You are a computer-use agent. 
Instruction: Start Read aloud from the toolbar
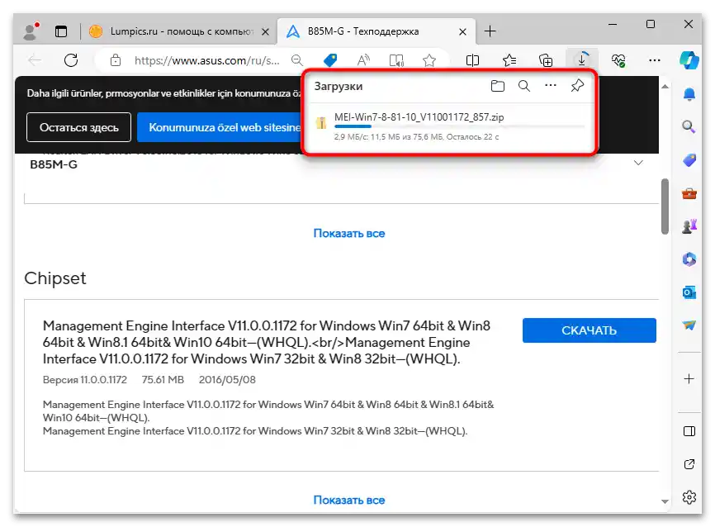click(363, 59)
